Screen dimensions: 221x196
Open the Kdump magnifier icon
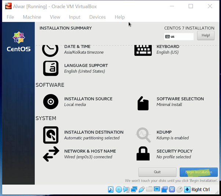(x=143, y=135)
